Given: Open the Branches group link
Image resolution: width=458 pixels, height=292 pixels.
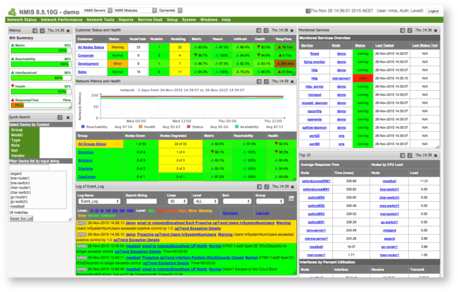Looking at the screenshot, I should click(x=86, y=152).
